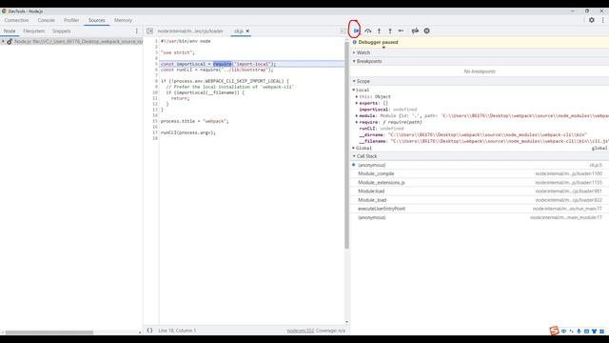Click the punctuation icon in IME toolbar

pyautogui.click(x=571, y=332)
